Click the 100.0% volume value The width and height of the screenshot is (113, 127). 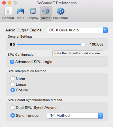click(x=96, y=44)
